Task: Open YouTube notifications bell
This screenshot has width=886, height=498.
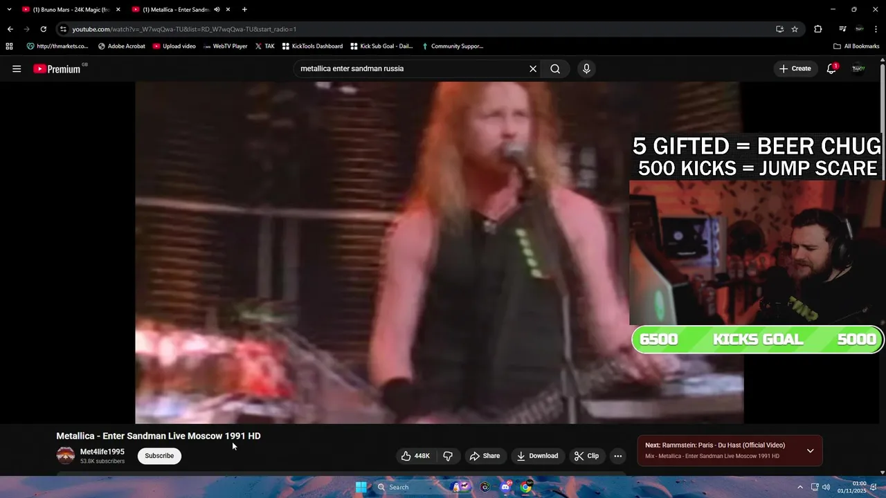Action: 831,68
